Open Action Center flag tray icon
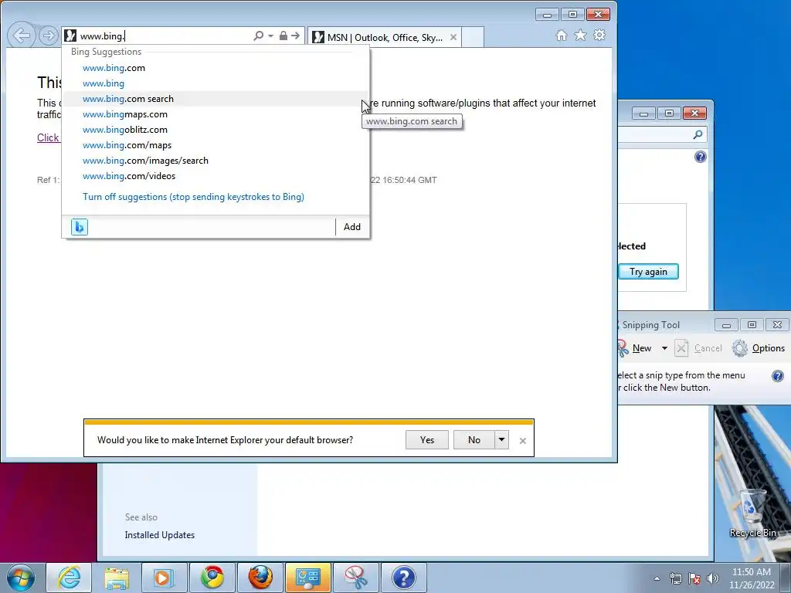The height and width of the screenshot is (593, 791). click(694, 578)
